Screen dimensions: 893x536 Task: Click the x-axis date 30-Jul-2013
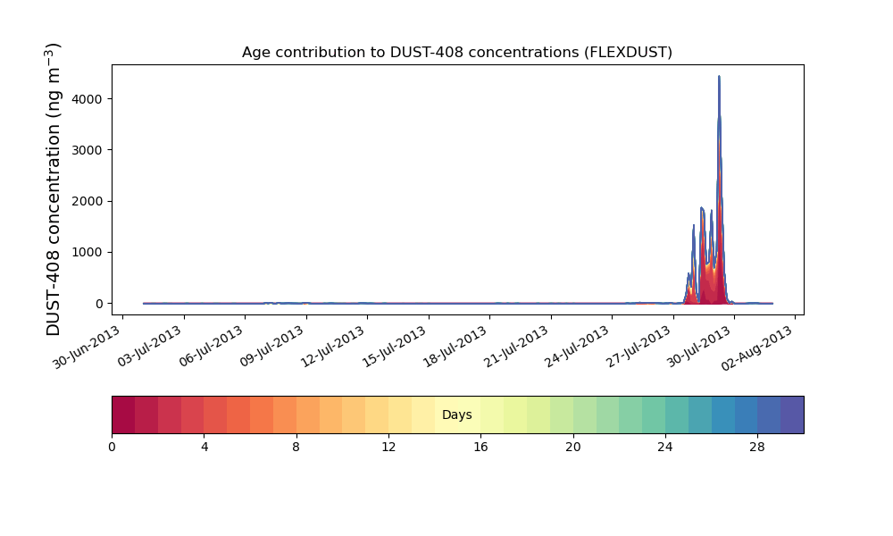(699, 346)
